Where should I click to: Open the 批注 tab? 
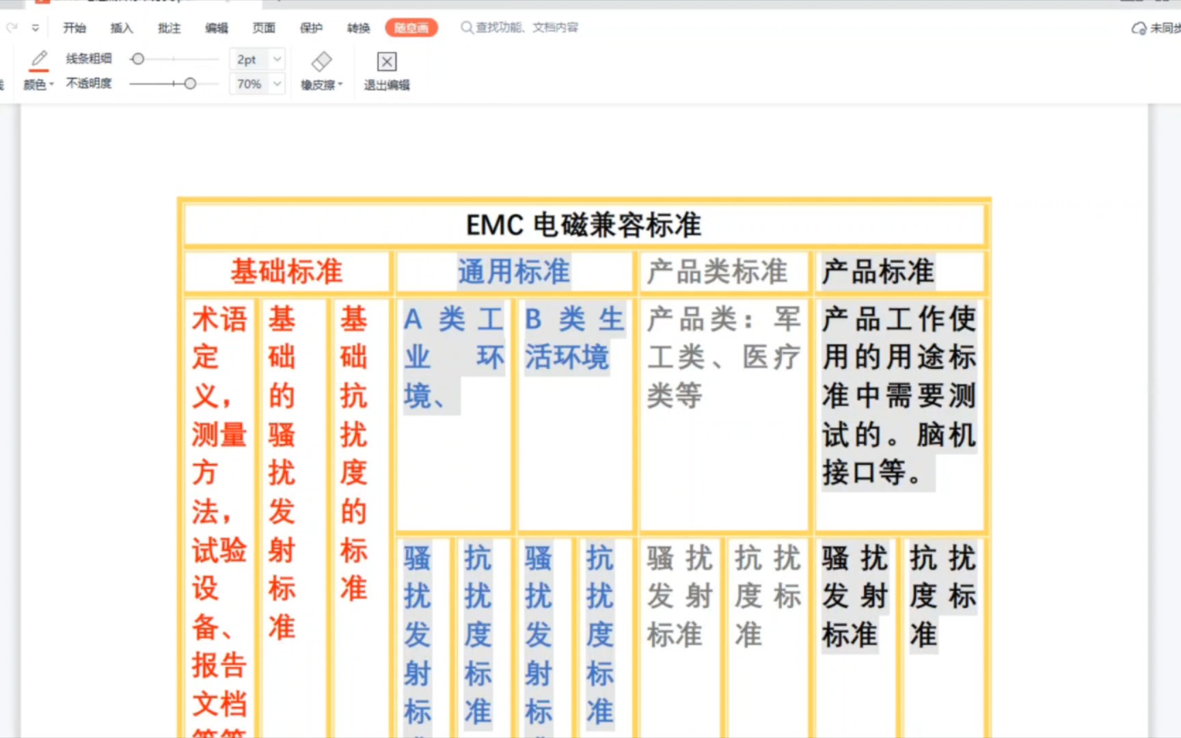tap(169, 28)
